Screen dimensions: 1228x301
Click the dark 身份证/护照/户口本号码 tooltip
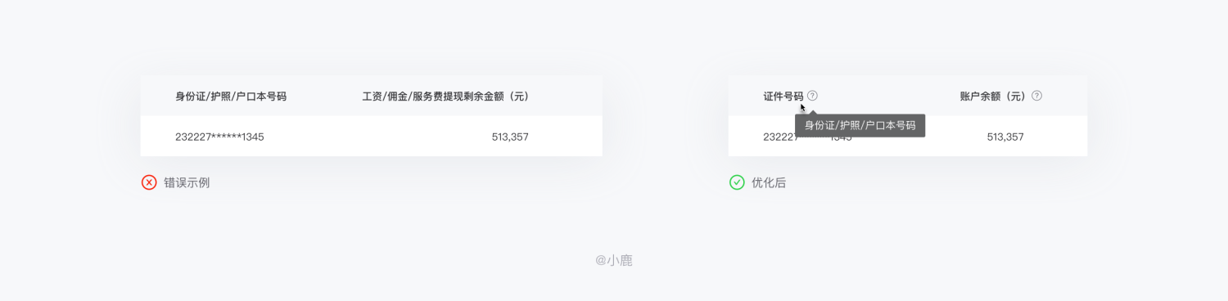click(860, 126)
